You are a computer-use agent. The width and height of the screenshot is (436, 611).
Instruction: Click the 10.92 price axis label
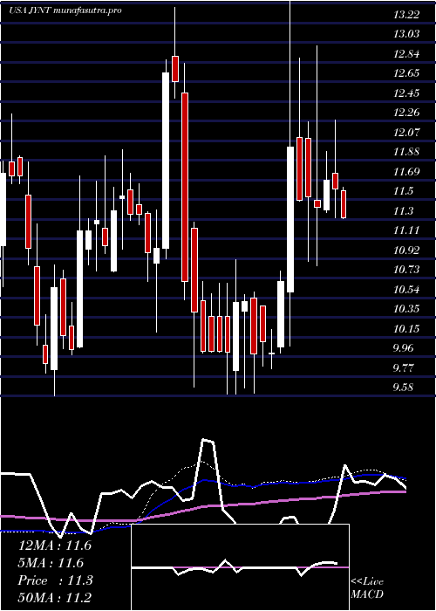pyautogui.click(x=406, y=251)
